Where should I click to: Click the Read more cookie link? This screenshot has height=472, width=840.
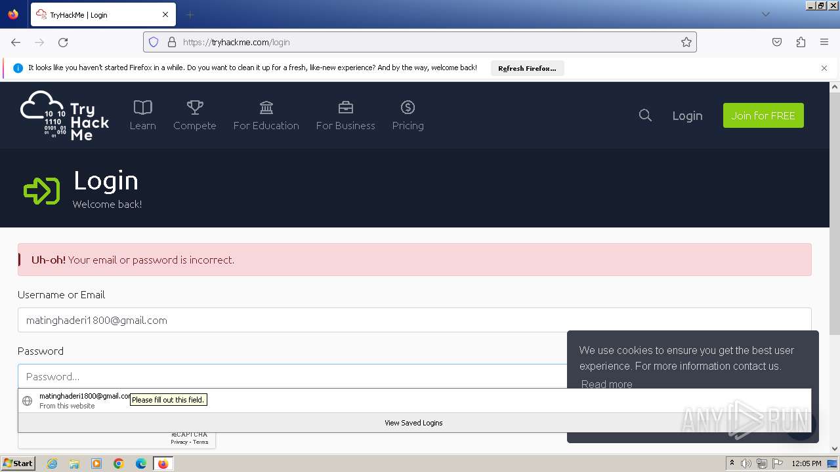click(x=606, y=384)
